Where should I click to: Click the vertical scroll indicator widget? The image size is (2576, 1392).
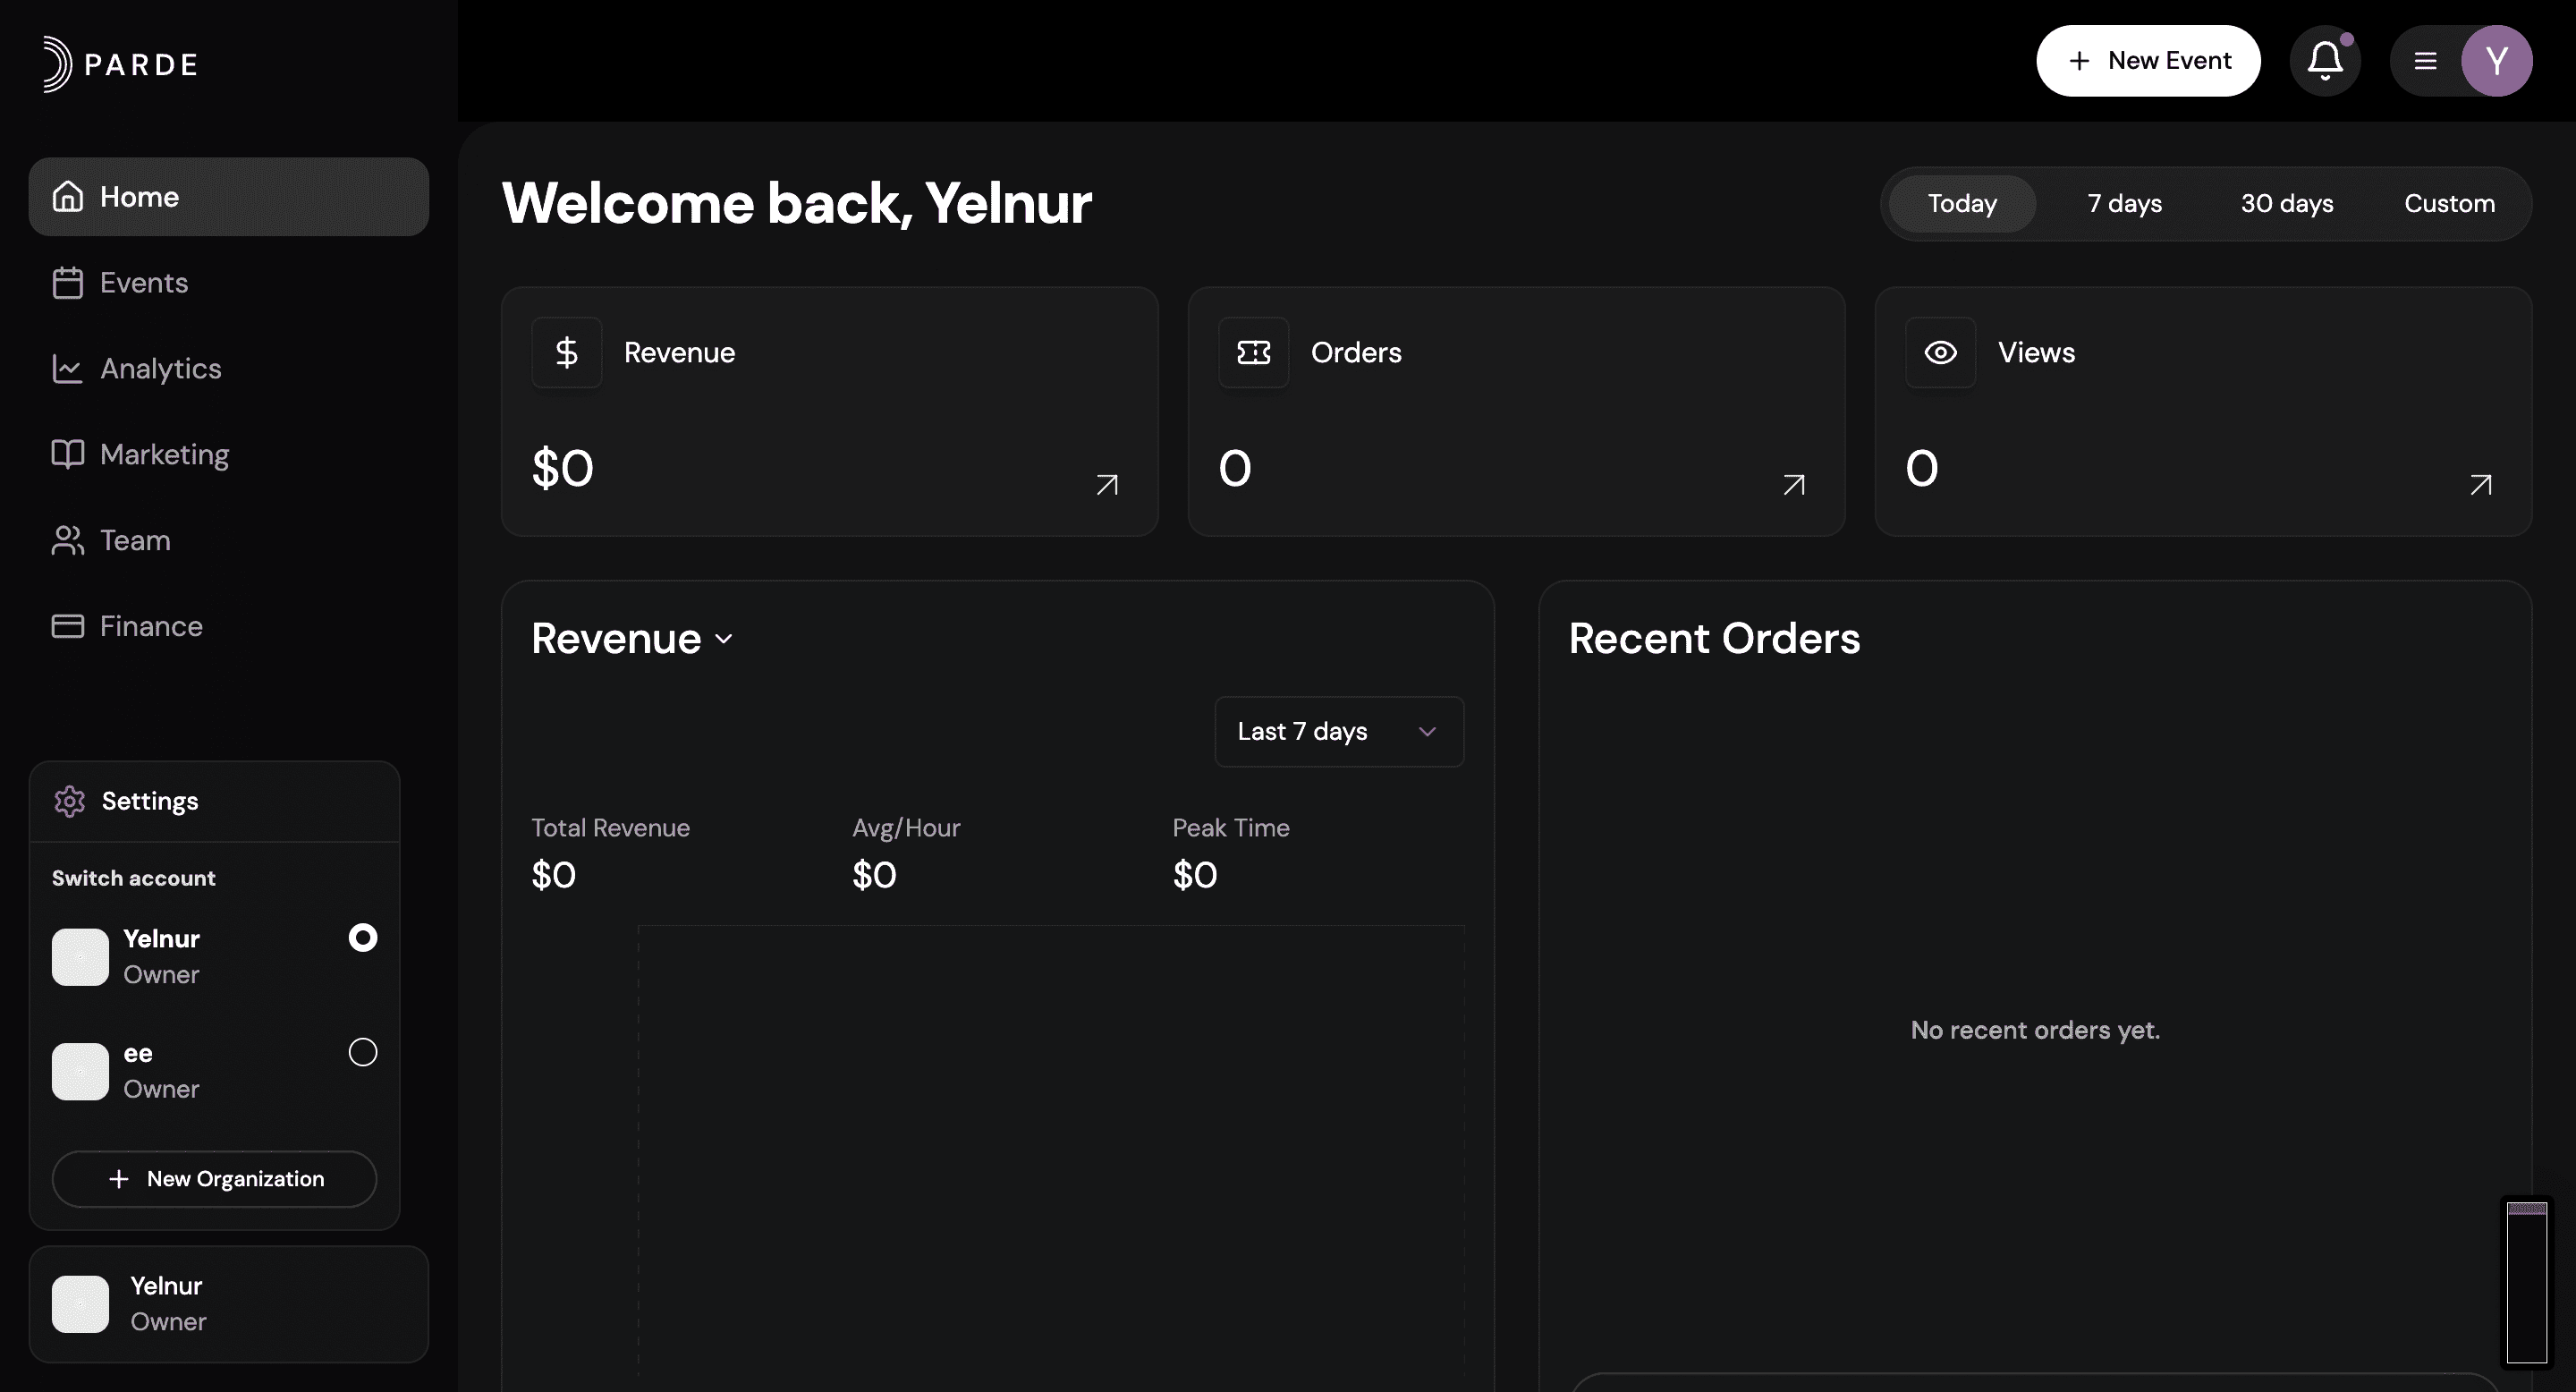(x=2525, y=1282)
